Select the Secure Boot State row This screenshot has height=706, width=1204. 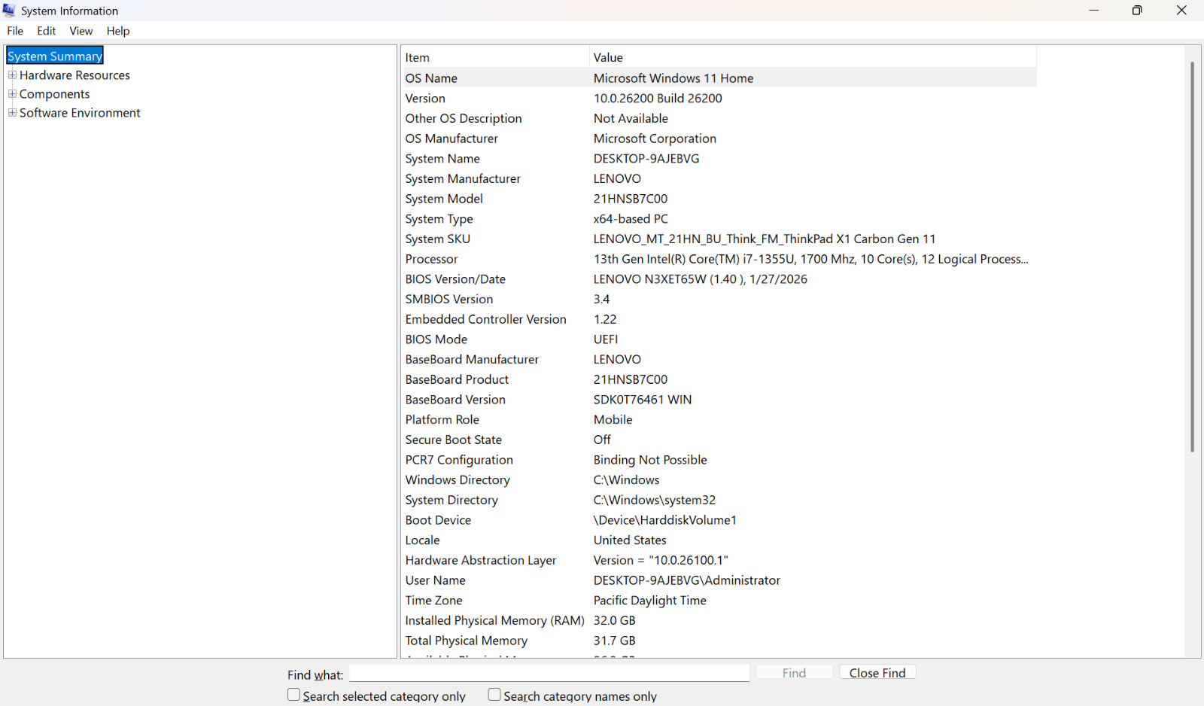(x=720, y=440)
